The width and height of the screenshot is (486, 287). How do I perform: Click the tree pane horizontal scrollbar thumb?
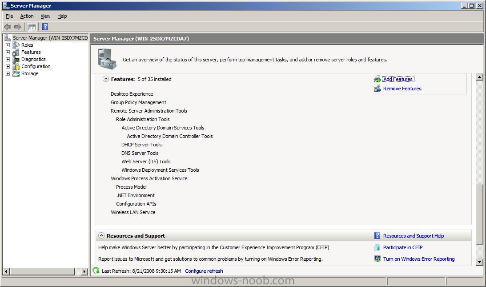[x=42, y=271]
